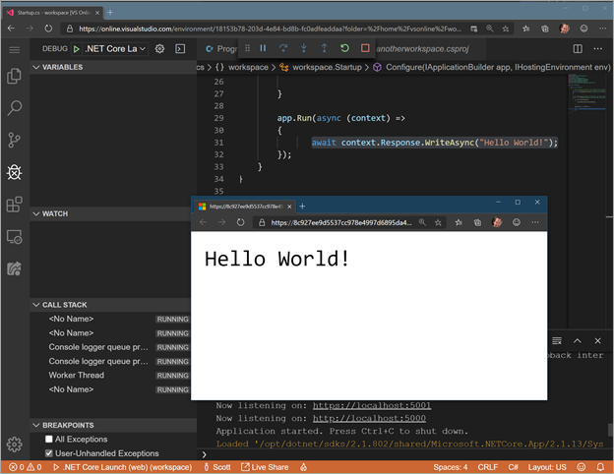Reload the Hello World browser window
Screen dimensions: 614x474
pyautogui.click(x=240, y=222)
